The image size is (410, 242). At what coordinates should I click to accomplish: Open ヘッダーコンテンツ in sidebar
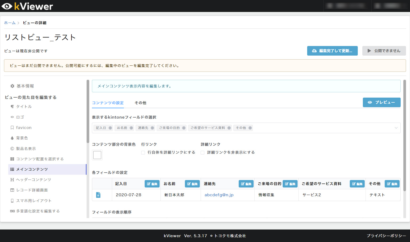coord(34,180)
